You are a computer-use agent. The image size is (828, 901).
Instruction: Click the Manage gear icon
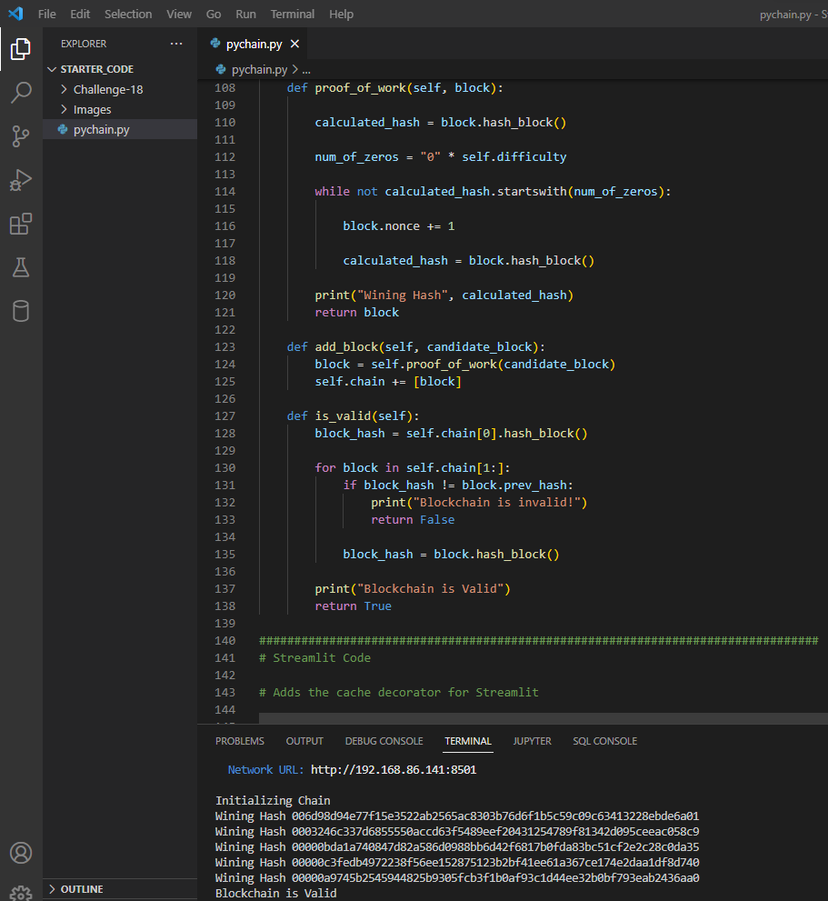pos(21,893)
